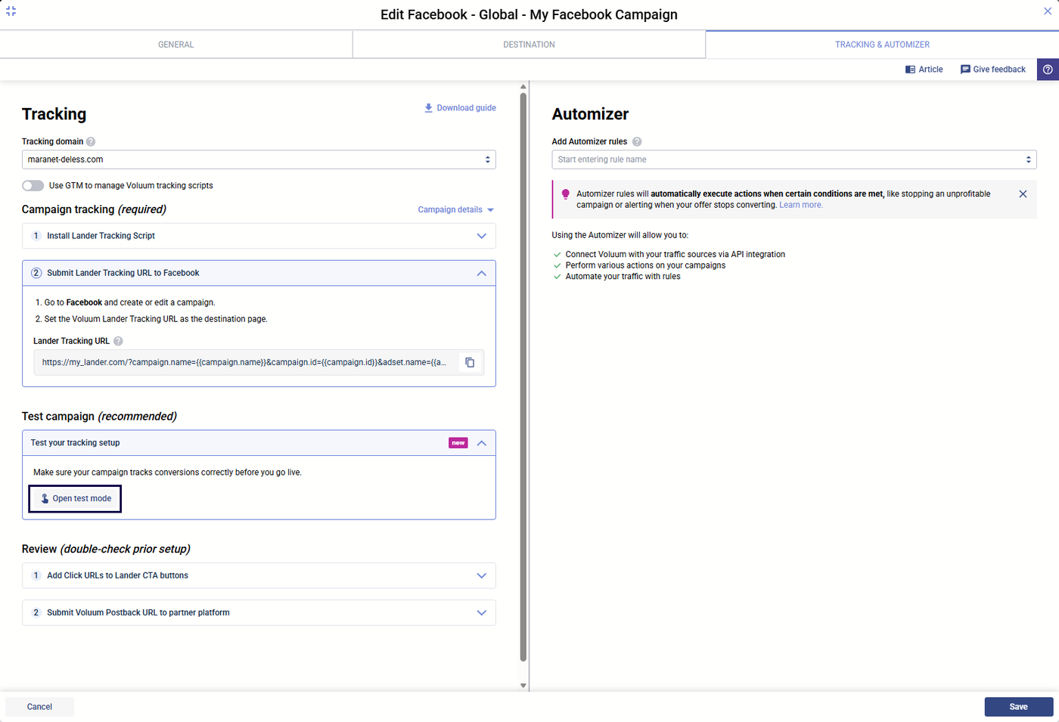The width and height of the screenshot is (1059, 722).
Task: Click the scroll down arrow of Tracking panel
Action: pos(523,686)
